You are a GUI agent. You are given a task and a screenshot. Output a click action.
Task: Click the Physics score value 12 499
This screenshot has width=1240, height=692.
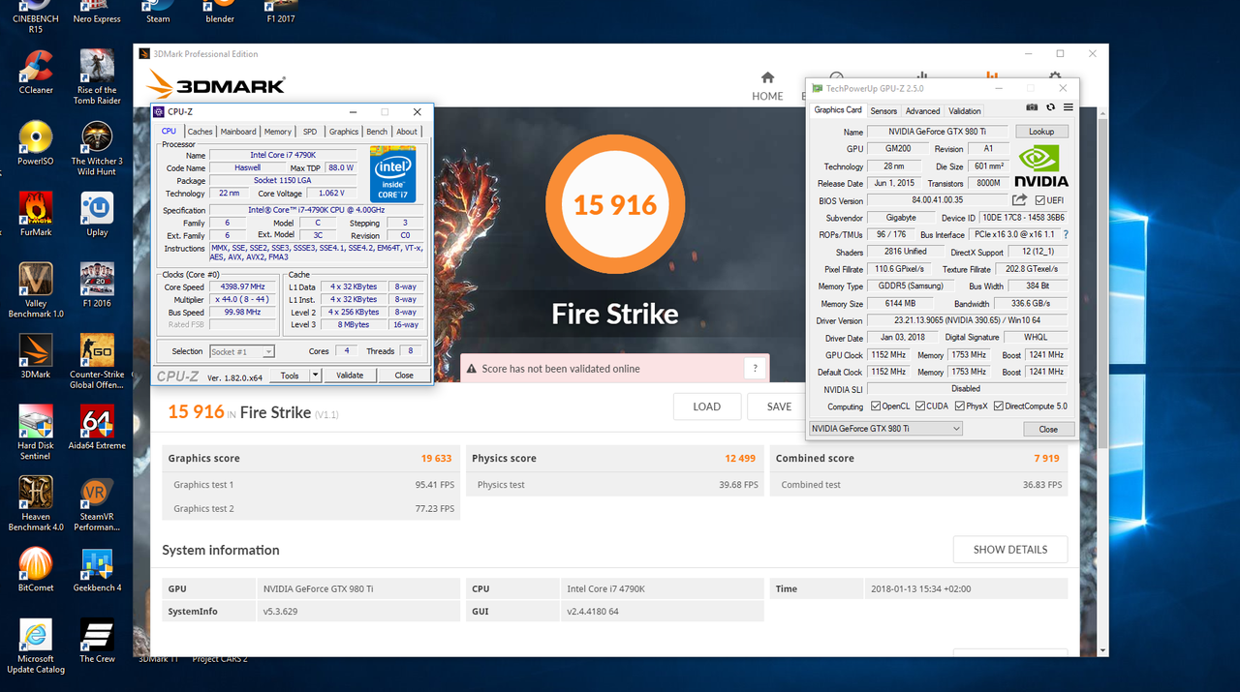pos(740,459)
